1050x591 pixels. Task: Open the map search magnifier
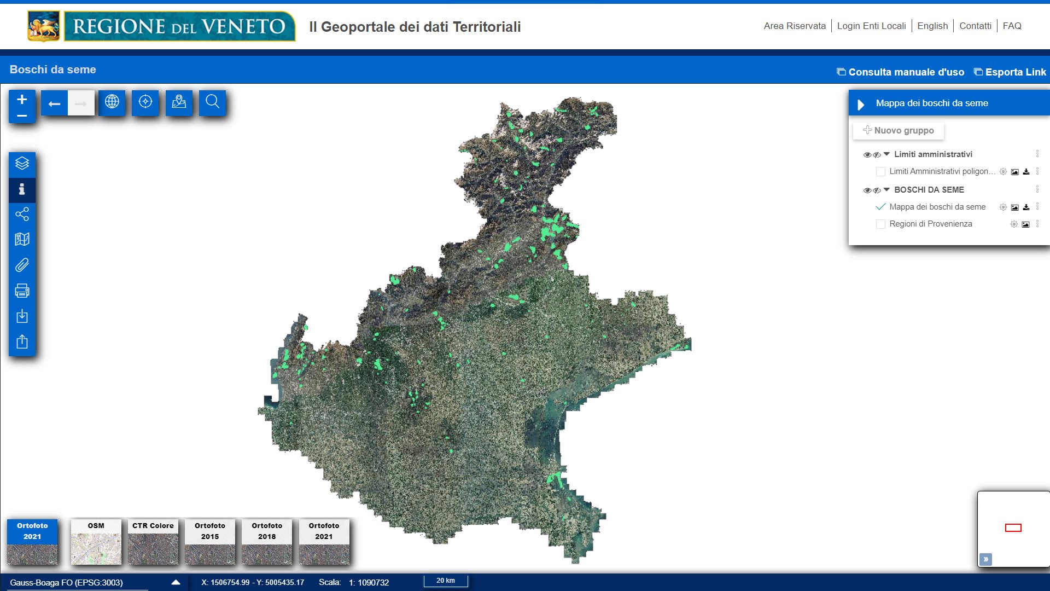212,102
